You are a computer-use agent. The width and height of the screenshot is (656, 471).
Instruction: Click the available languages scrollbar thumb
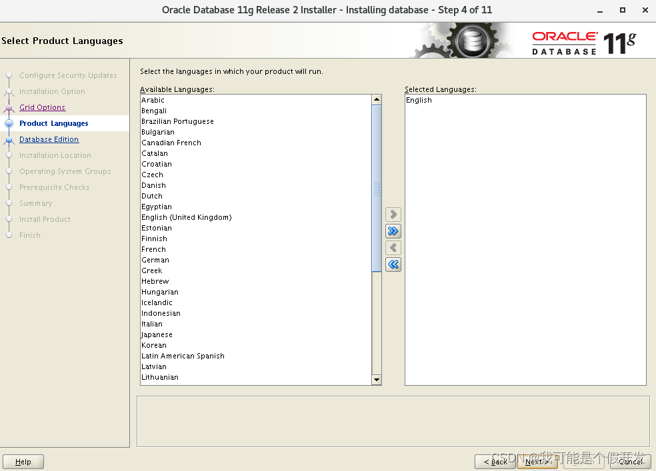(377, 189)
